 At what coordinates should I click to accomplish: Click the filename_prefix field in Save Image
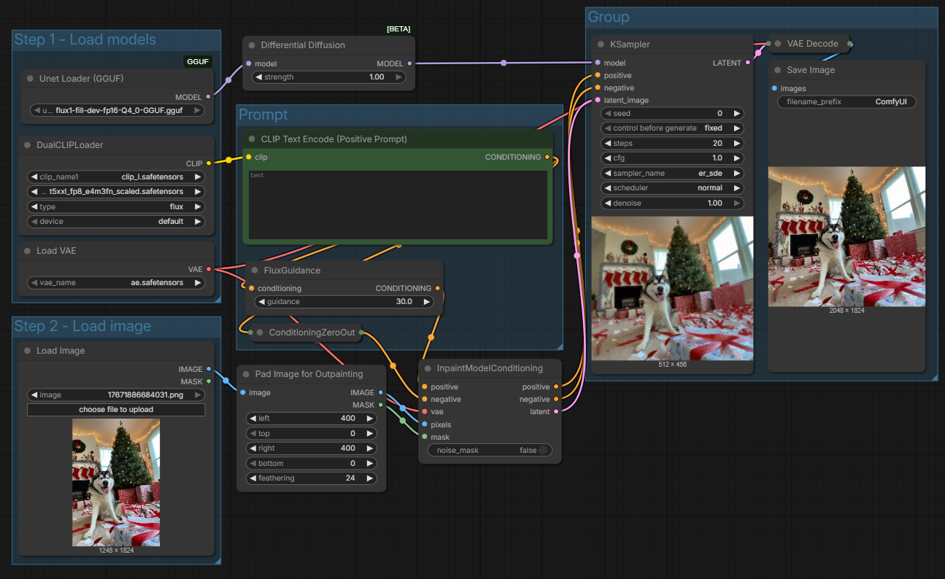(846, 102)
